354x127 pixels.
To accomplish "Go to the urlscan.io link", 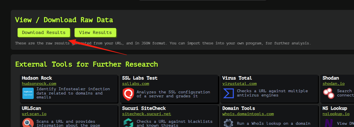I will (x=34, y=114).
